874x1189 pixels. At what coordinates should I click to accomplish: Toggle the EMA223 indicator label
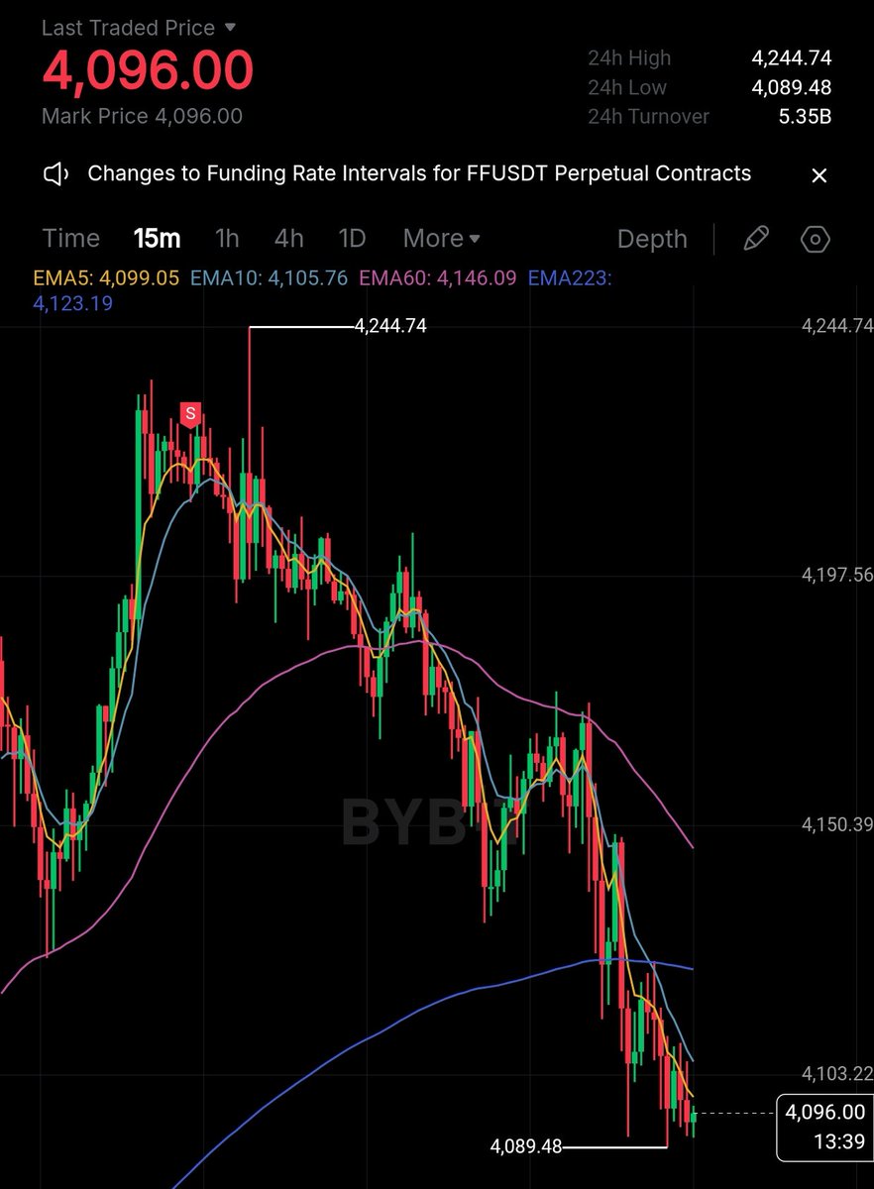pos(572,278)
